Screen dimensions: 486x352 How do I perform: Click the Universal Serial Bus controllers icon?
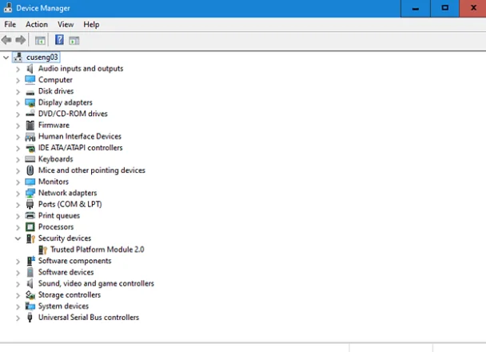click(30, 318)
